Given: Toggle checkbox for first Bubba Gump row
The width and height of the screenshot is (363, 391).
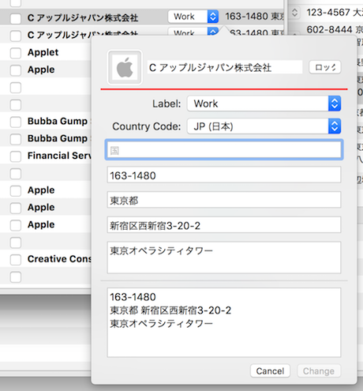Looking at the screenshot, I should [x=16, y=122].
